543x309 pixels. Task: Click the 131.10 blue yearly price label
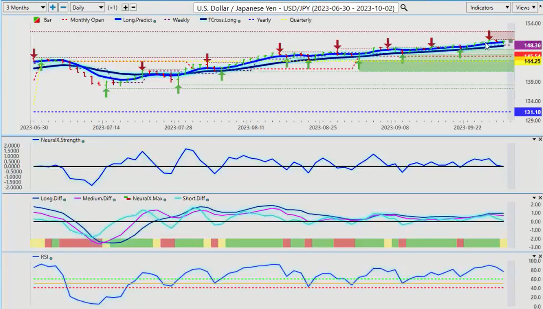(527, 112)
